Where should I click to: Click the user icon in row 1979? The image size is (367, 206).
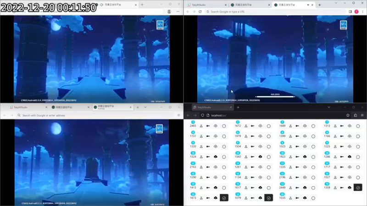pyautogui.click(x=246, y=136)
